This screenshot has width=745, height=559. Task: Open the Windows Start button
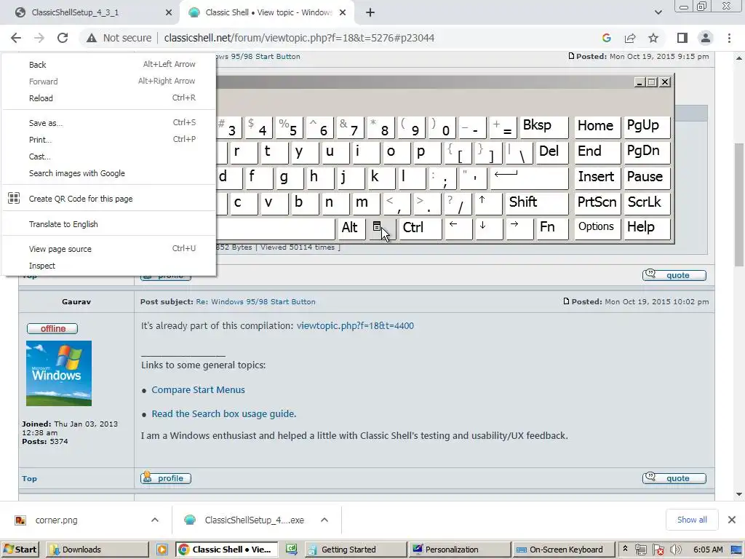point(20,550)
